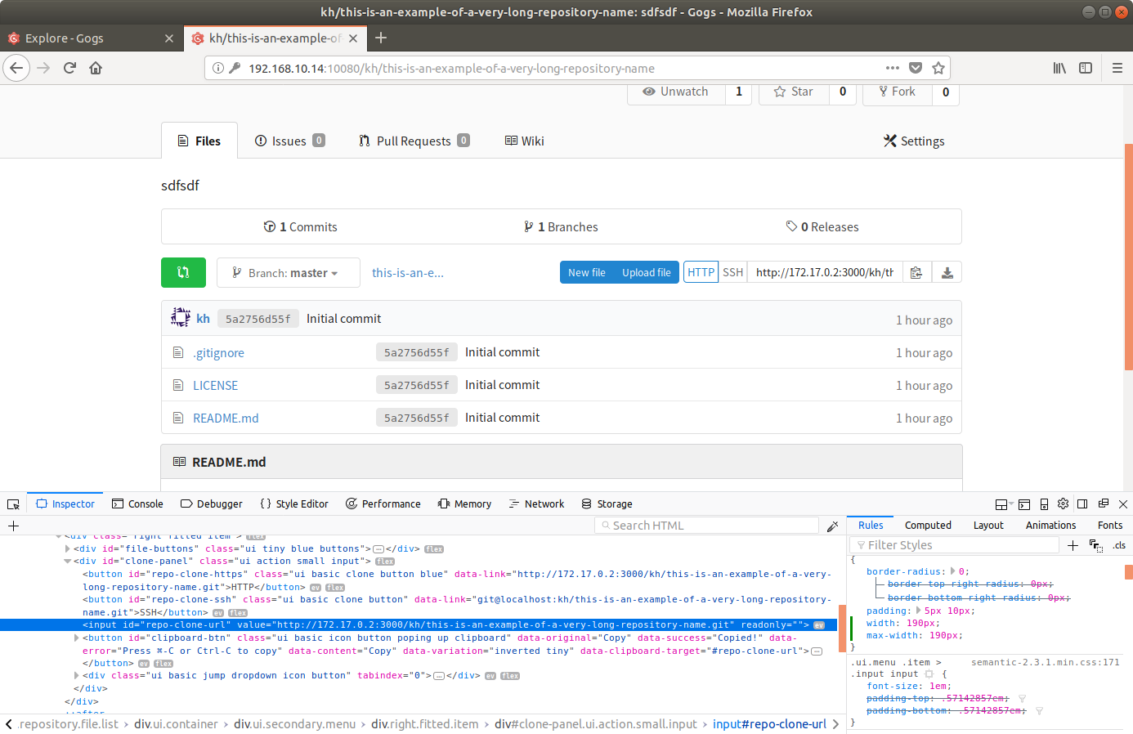Activate the element picker in DevTools
The height and width of the screenshot is (734, 1133).
[13, 504]
